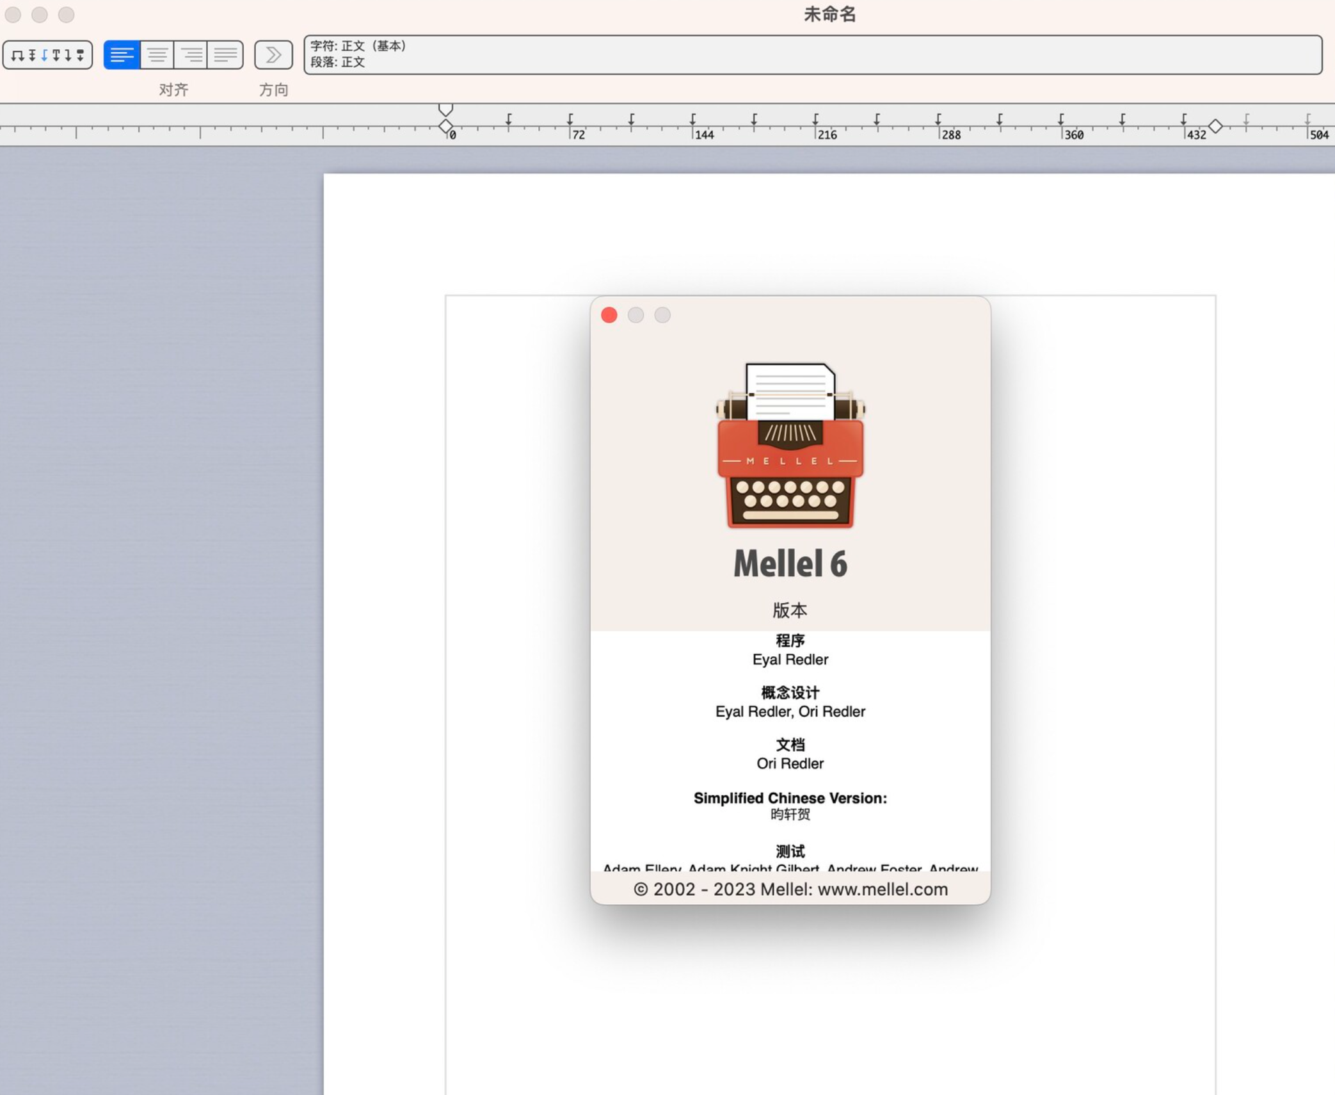This screenshot has height=1095, width=1335.
Task: Click tab marker between 288 and 360
Action: tap(1000, 119)
